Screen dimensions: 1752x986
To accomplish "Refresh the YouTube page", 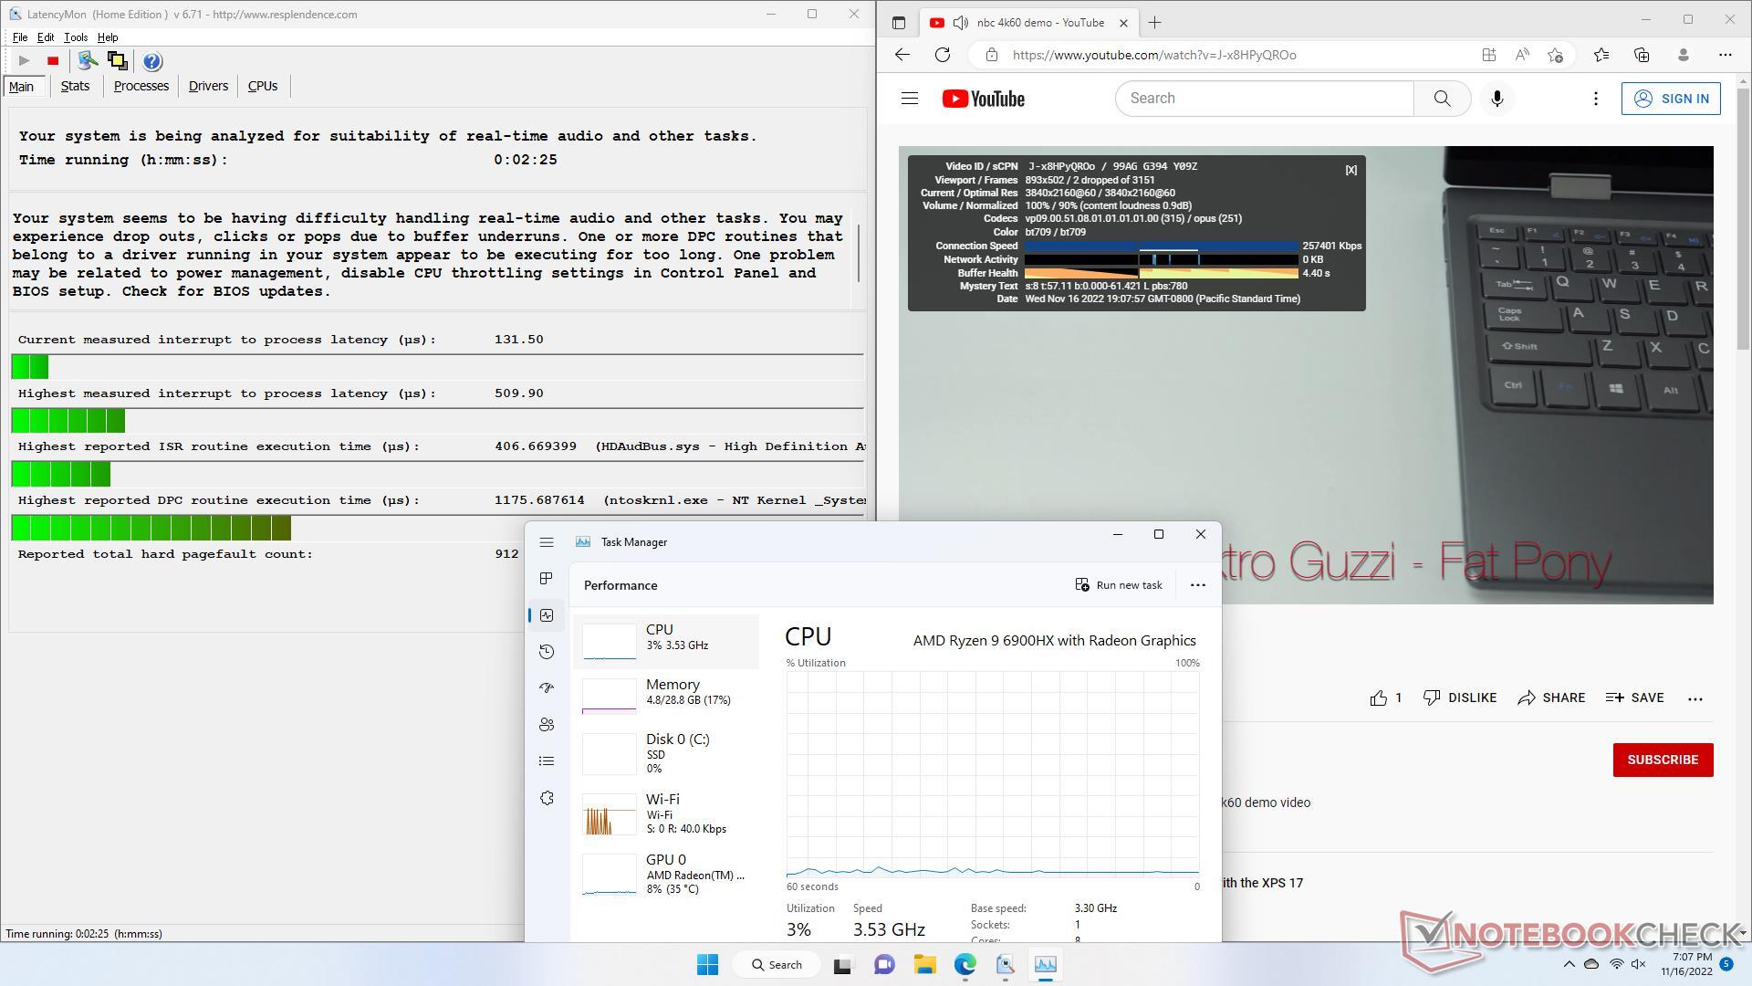I will (x=943, y=55).
